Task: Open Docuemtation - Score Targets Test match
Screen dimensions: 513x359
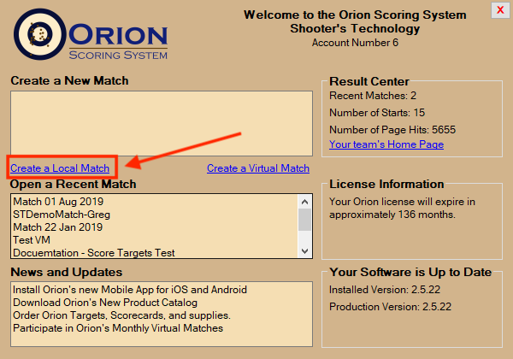Action: pos(94,253)
